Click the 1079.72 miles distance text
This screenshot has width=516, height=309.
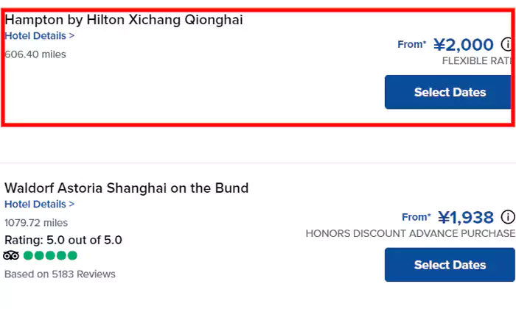36,222
